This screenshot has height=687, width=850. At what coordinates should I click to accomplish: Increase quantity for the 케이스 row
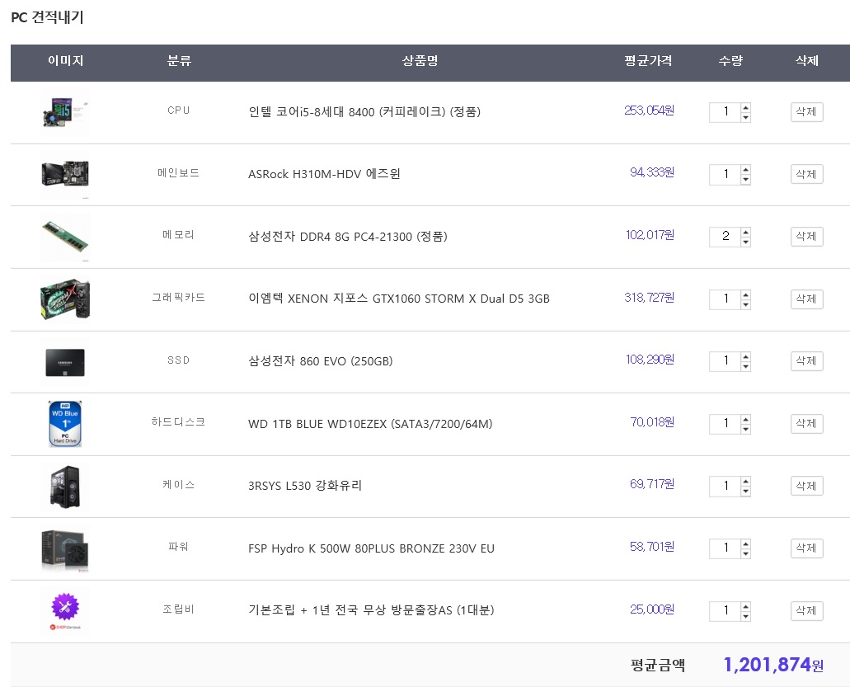coord(746,481)
